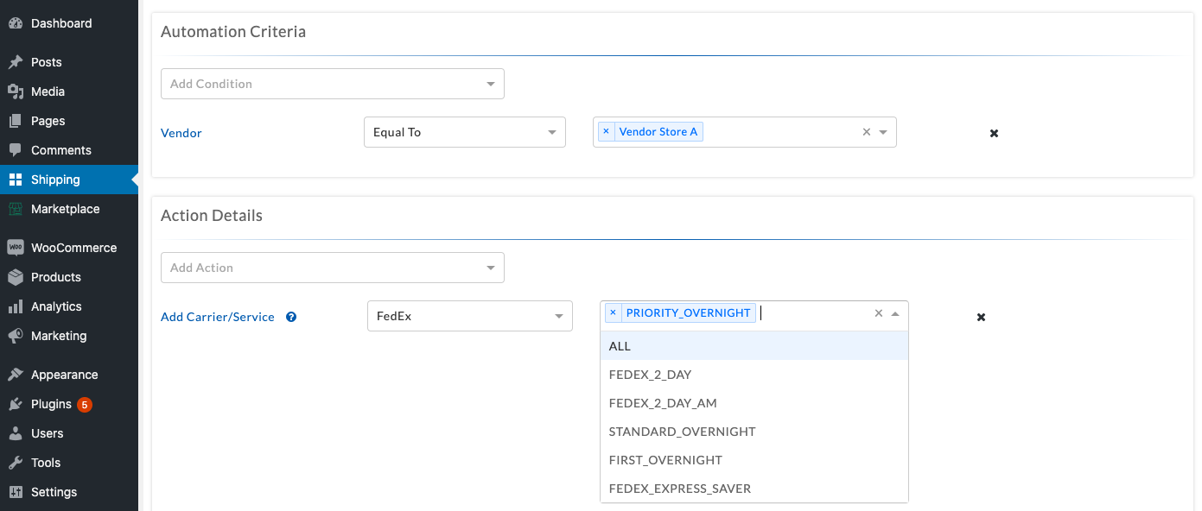Image resolution: width=1202 pixels, height=511 pixels.
Task: Remove the PRIORITY_OVERNIGHT tag
Action: (x=613, y=312)
